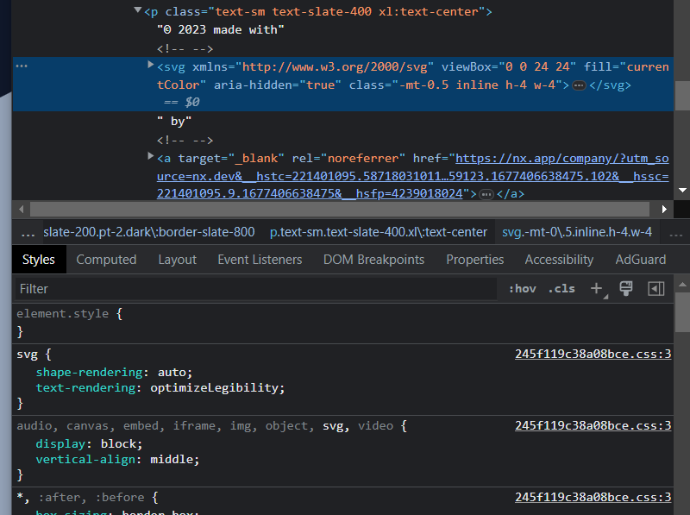
Task: Click the ellipsis after the anchor href
Action: [487, 194]
